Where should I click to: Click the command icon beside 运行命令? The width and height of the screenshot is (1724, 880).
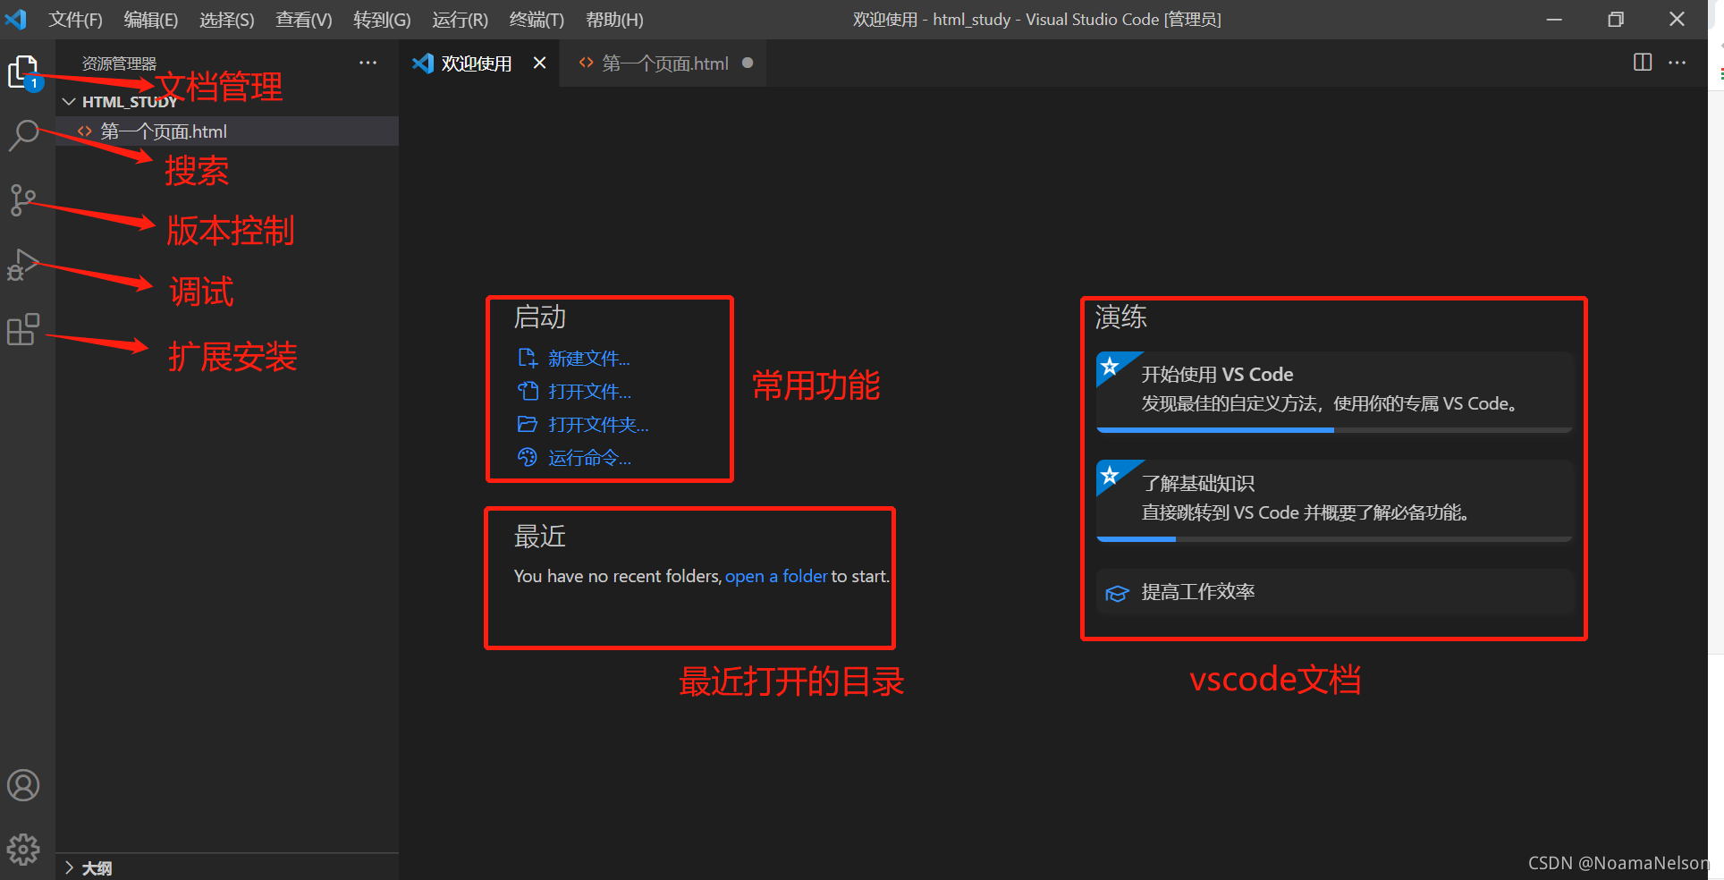[x=528, y=457]
